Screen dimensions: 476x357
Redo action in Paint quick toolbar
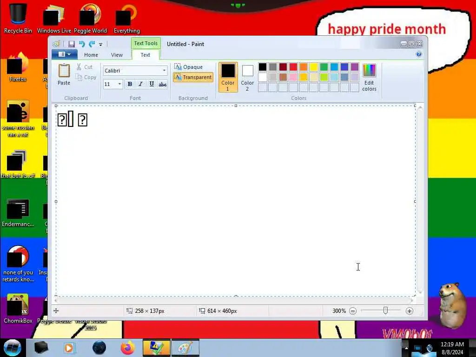(92, 44)
